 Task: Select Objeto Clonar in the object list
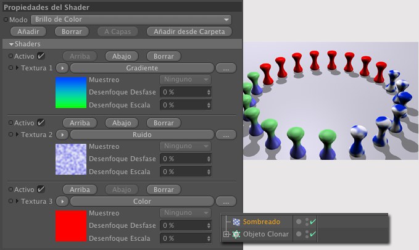(266, 234)
